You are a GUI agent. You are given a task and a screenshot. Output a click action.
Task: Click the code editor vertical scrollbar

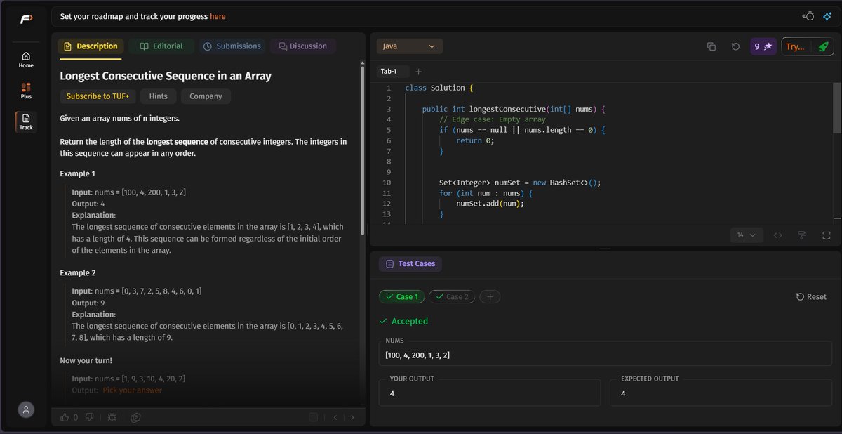tap(836, 107)
